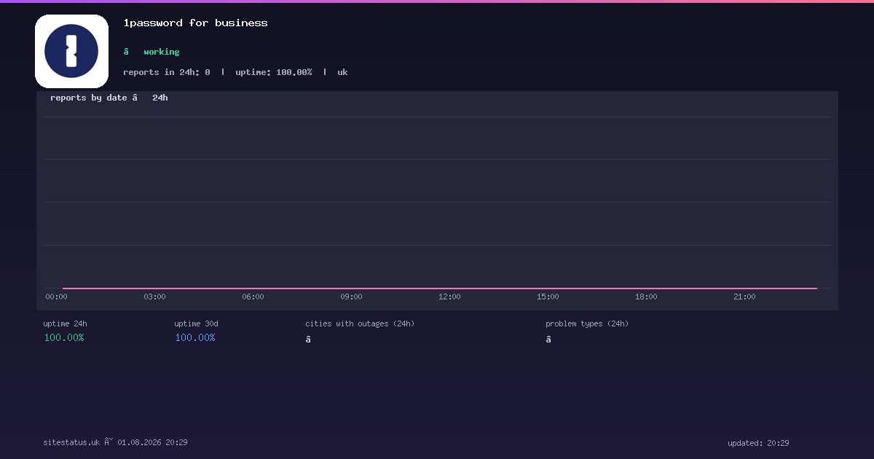Select the 24h range label in chart heading
This screenshot has height=459, width=874.
coord(160,98)
